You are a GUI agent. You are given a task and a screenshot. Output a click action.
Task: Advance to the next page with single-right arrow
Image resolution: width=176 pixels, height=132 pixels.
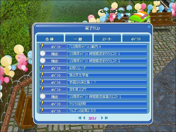click(102, 118)
